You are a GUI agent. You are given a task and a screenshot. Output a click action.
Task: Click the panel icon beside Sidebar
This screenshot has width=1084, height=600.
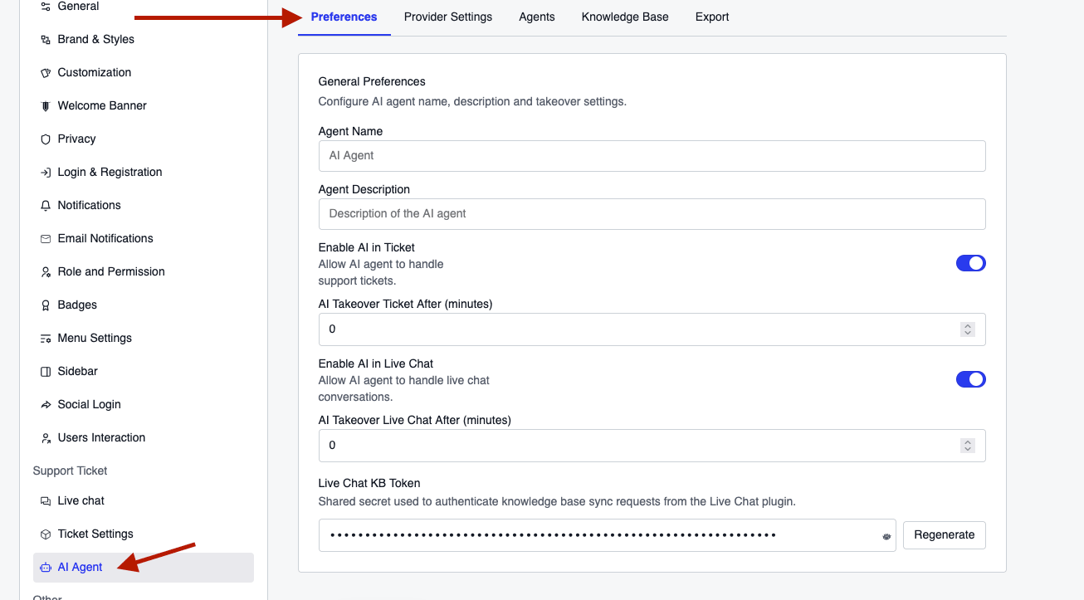pyautogui.click(x=46, y=372)
